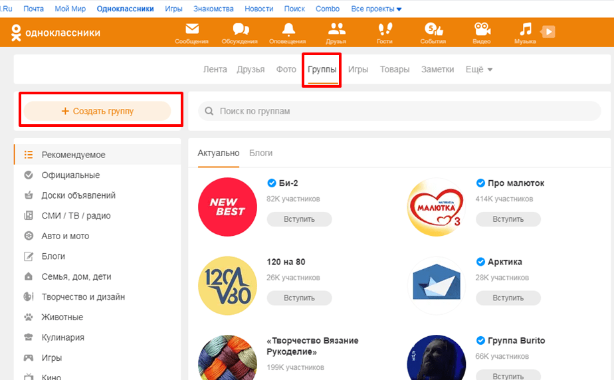Select Официальные category in sidebar
Image resolution: width=614 pixels, height=380 pixels.
98,175
